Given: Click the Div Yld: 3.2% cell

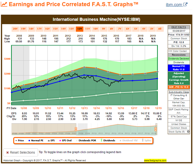Looking at the screenshot, I should 179,46.
